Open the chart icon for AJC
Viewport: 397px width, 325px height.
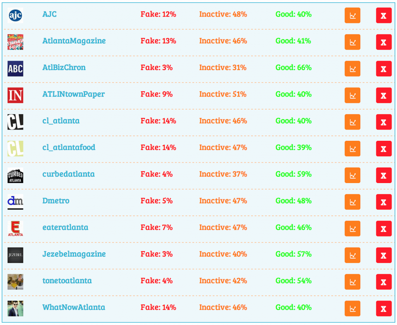352,15
